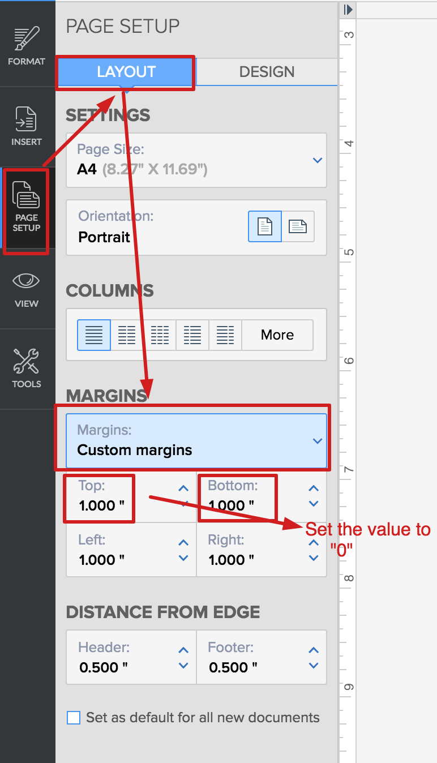Open the Insert sidebar panel
The width and height of the screenshot is (437, 763).
pos(27,126)
